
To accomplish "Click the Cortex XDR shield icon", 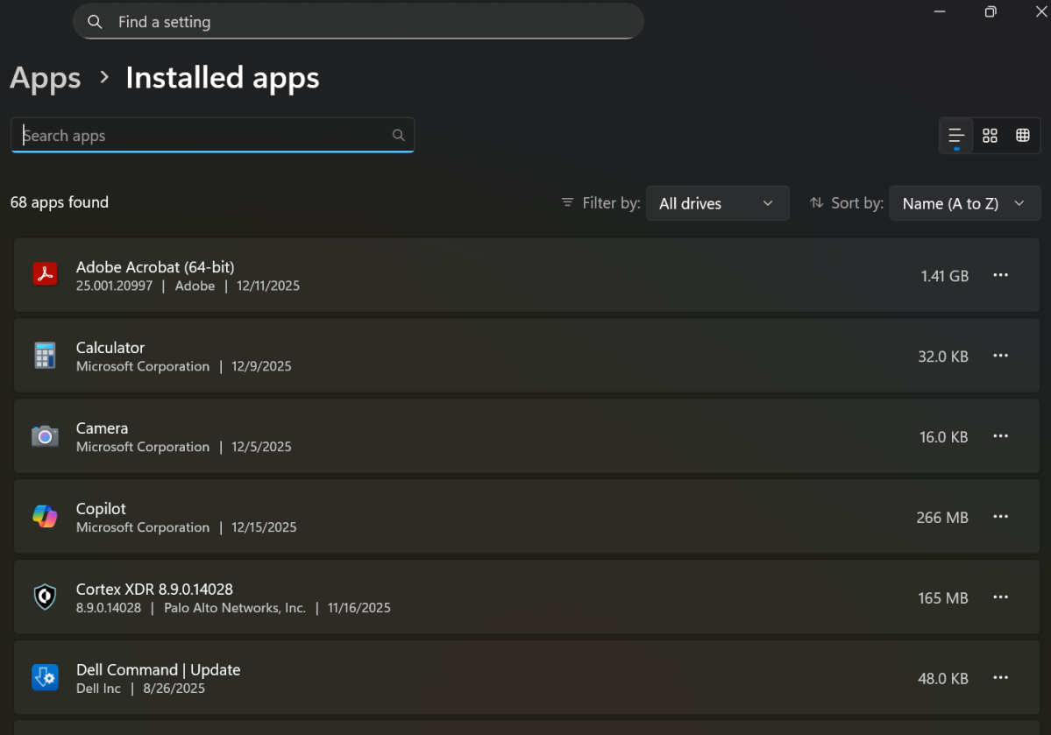I will click(x=45, y=597).
